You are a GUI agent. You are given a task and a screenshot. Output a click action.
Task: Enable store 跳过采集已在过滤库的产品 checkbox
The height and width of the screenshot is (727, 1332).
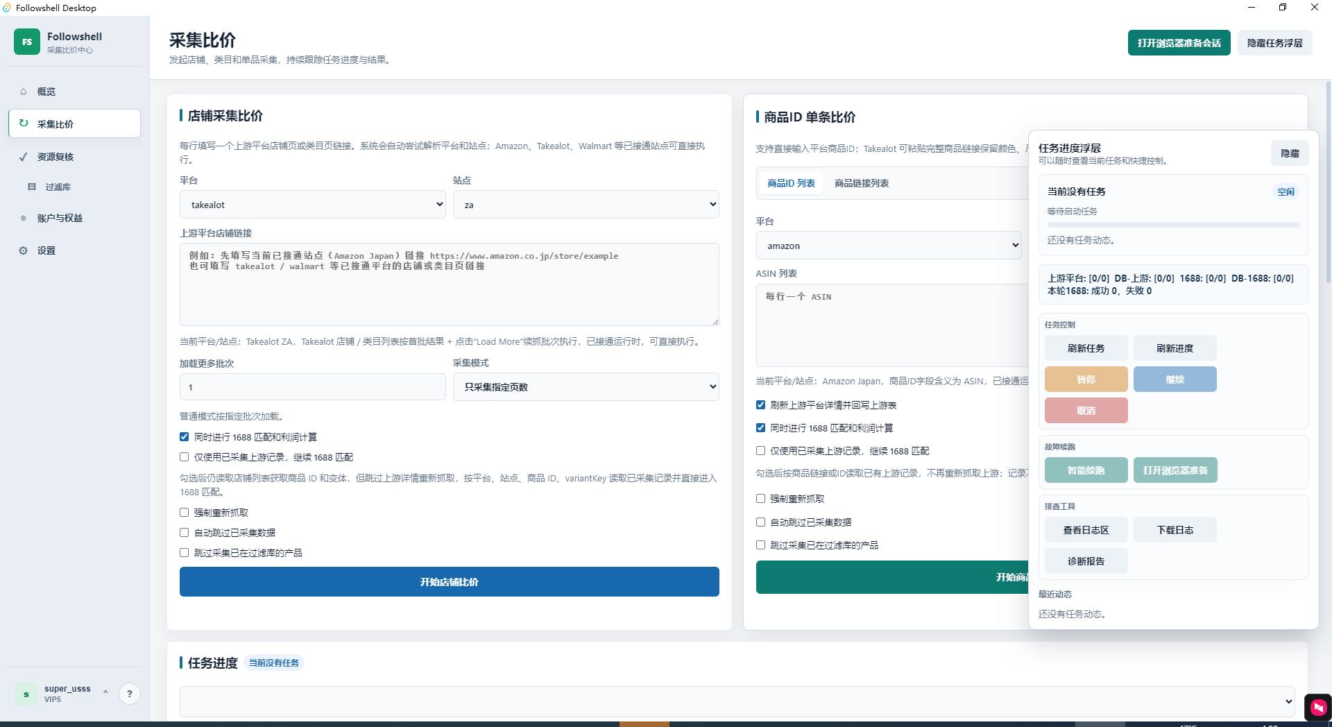(x=184, y=553)
